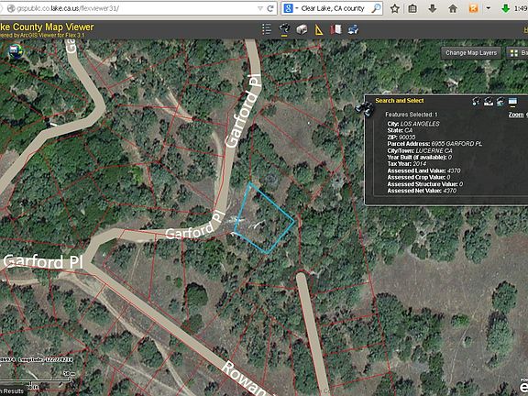Expand the toolbar overflow dropdown arrow

pos(489,8)
